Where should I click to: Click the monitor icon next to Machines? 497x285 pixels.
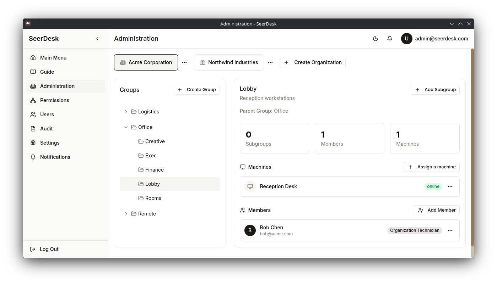click(x=243, y=167)
